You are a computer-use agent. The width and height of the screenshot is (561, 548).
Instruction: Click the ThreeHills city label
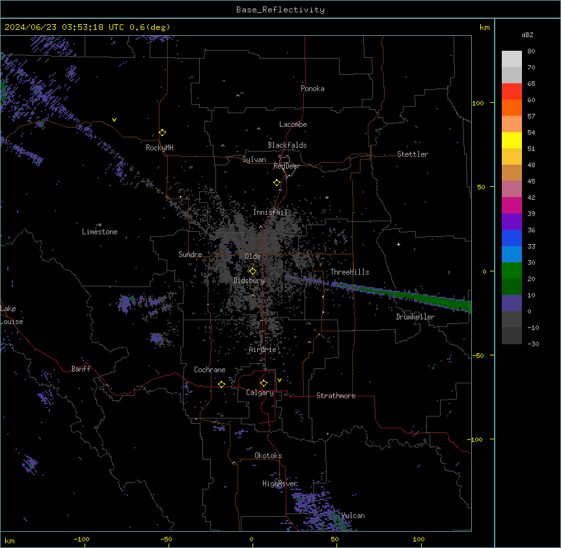click(349, 272)
